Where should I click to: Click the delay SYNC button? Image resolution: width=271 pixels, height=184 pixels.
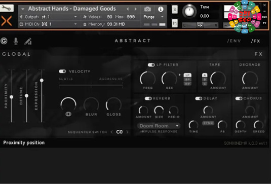208,123
